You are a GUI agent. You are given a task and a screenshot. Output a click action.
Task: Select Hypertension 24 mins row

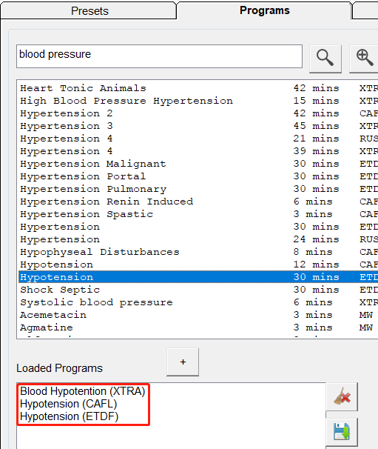pyautogui.click(x=198, y=239)
